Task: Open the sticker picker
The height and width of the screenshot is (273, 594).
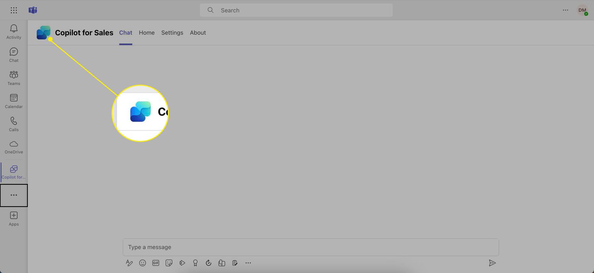Action: (169, 263)
